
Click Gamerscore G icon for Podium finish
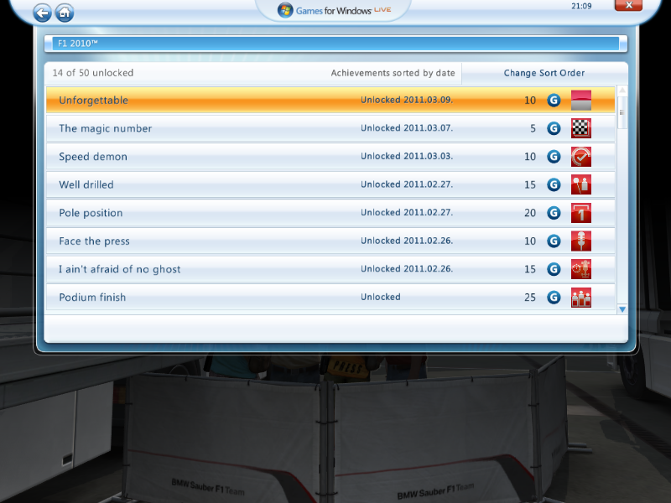tap(554, 298)
